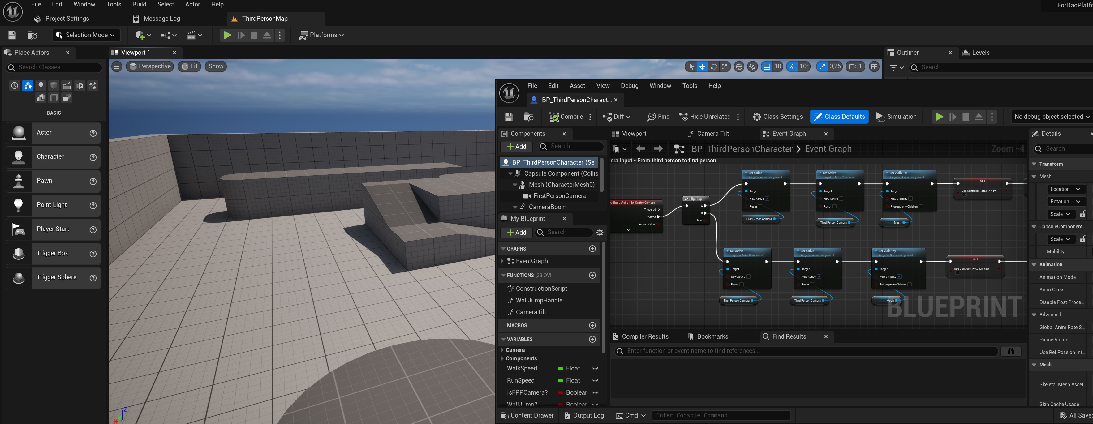Viewport: 1093px width, 424px height.
Task: Open the debug object selector dropdown
Action: 1052,117
